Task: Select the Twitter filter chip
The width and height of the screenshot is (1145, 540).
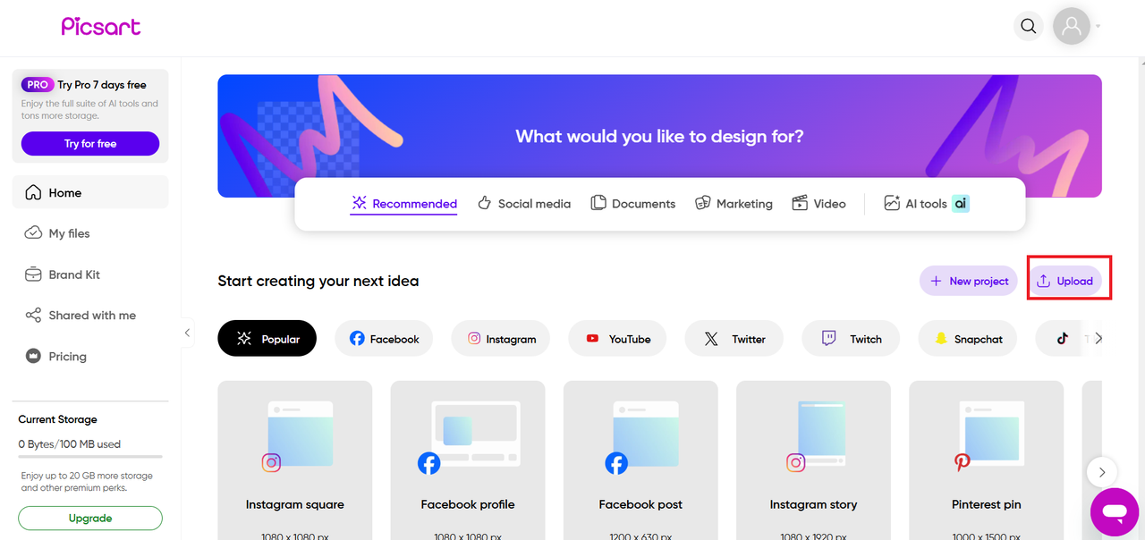Action: 734,339
